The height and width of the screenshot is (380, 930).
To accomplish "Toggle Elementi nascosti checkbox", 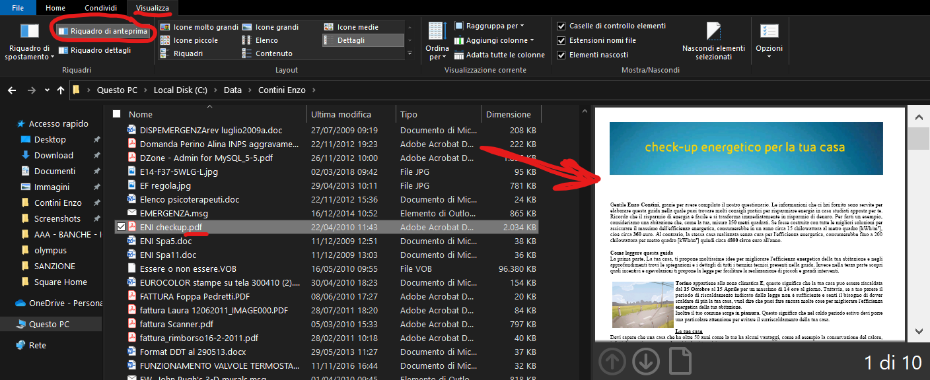I will click(561, 55).
